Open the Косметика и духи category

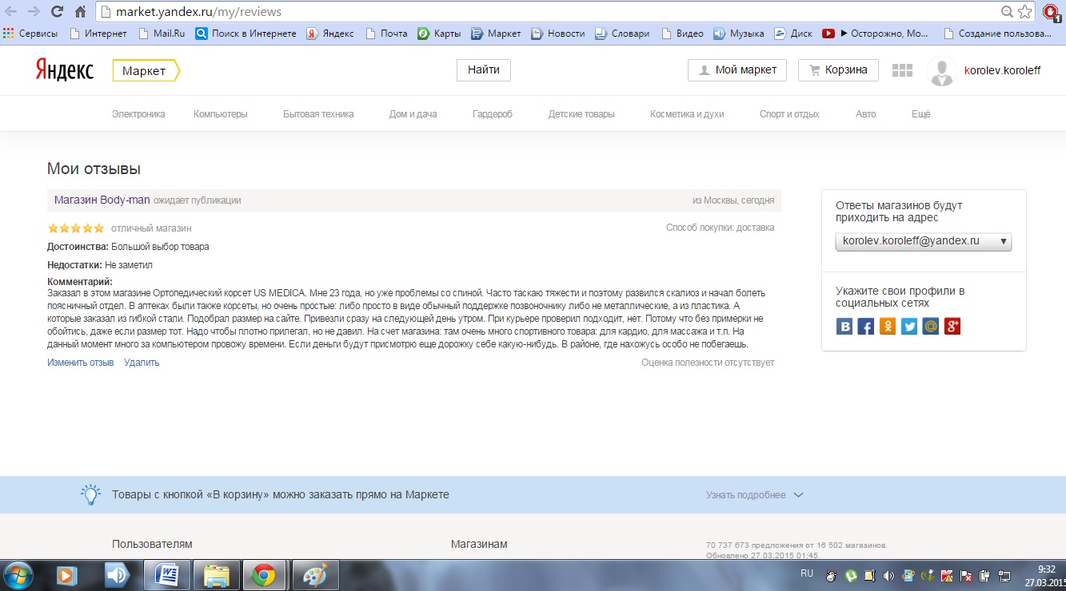(x=687, y=114)
